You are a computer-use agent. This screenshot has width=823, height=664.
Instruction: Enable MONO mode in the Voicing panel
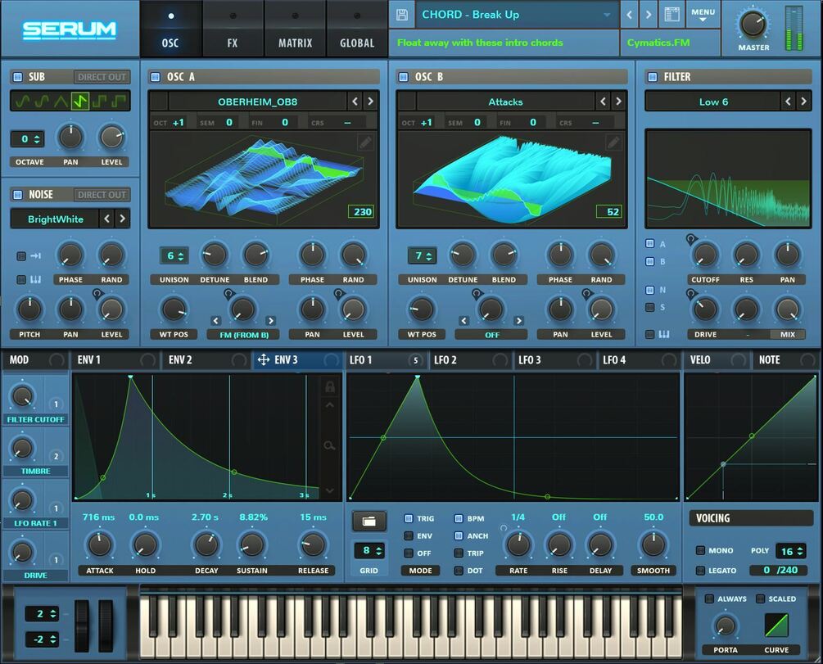coord(700,550)
